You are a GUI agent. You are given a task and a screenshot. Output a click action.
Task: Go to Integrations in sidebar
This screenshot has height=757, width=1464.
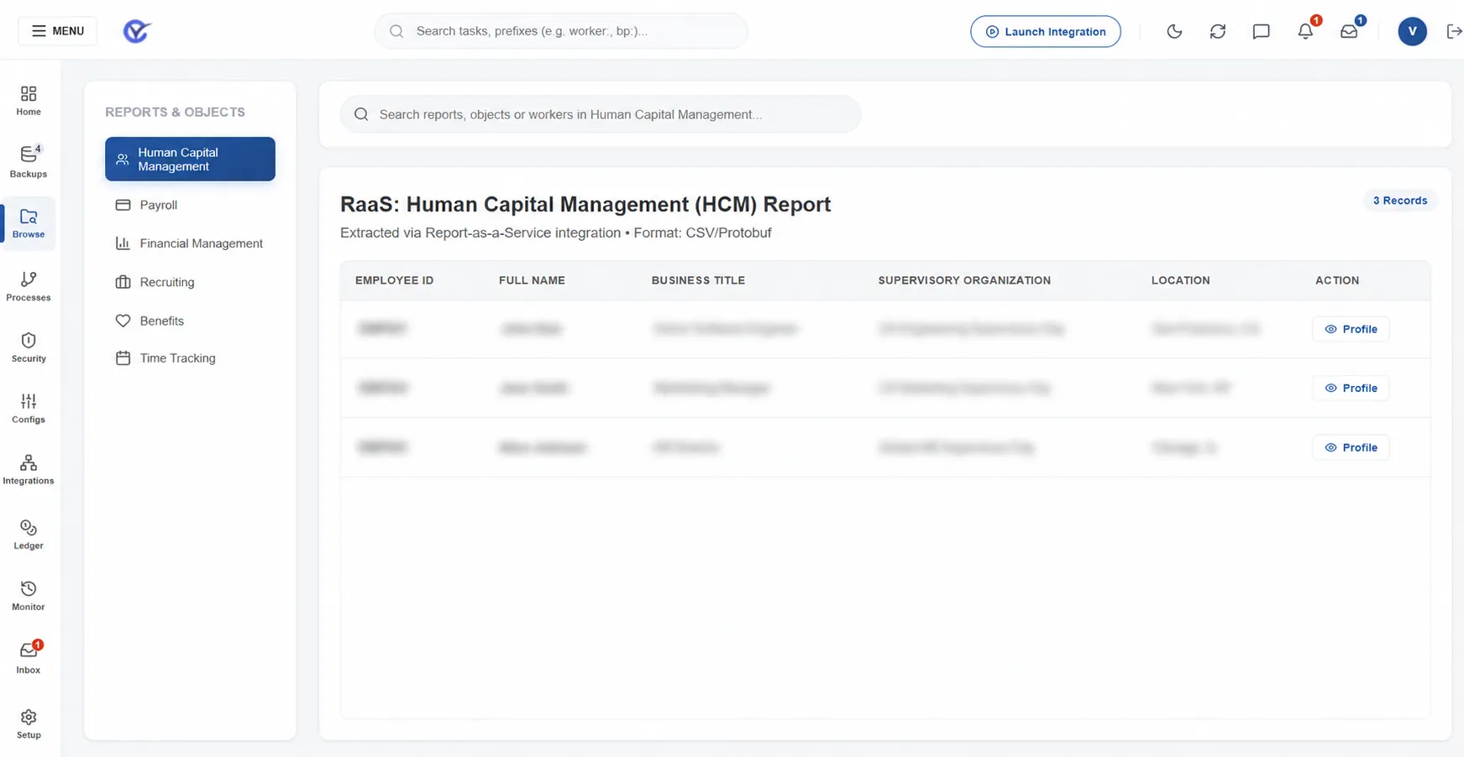point(29,470)
